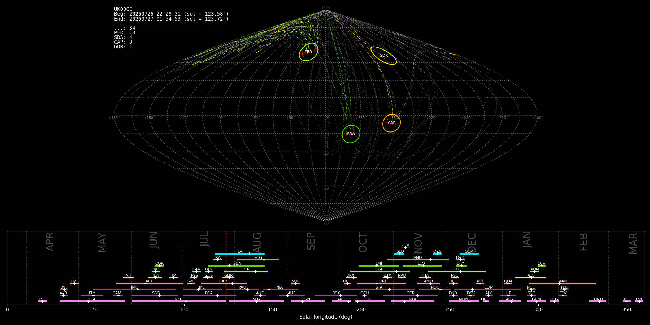Select the AAN orange shower bar
Viewport: 650px width, 325px height.
[x=562, y=283]
